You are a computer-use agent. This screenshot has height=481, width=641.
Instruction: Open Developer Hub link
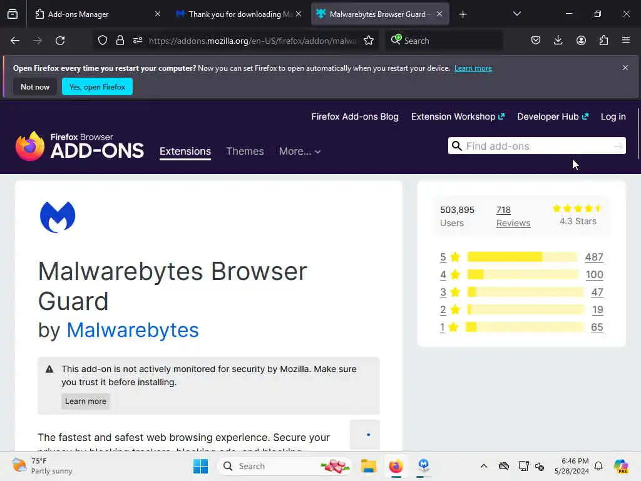click(553, 116)
